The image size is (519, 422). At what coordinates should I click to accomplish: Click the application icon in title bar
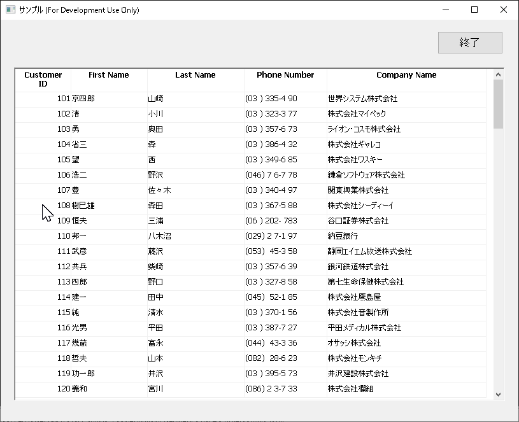tap(10, 10)
